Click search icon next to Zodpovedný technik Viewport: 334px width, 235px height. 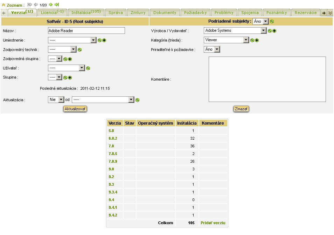[80, 50]
